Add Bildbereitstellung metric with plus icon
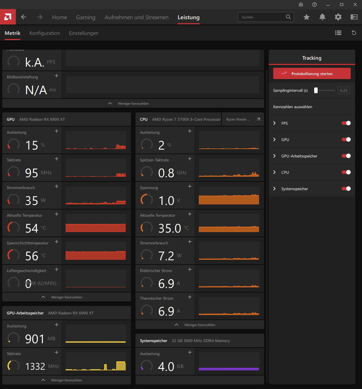The width and height of the screenshot is (362, 389). coord(57,76)
